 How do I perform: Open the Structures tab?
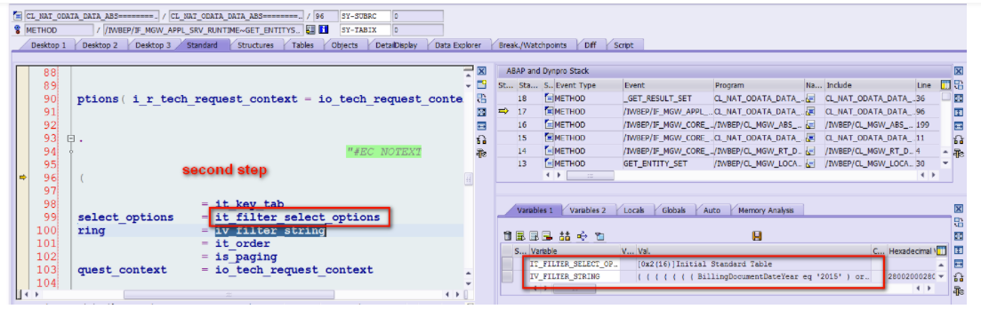[255, 45]
